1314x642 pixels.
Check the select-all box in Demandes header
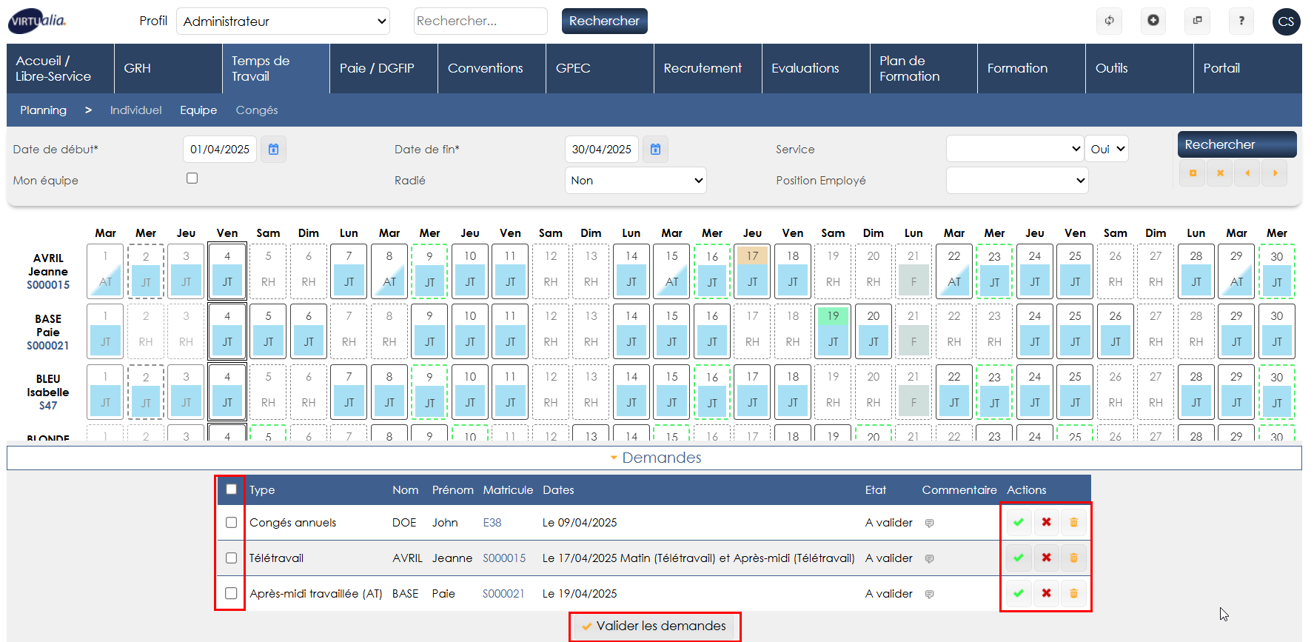[231, 489]
